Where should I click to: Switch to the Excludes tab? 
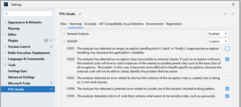coord(91,24)
